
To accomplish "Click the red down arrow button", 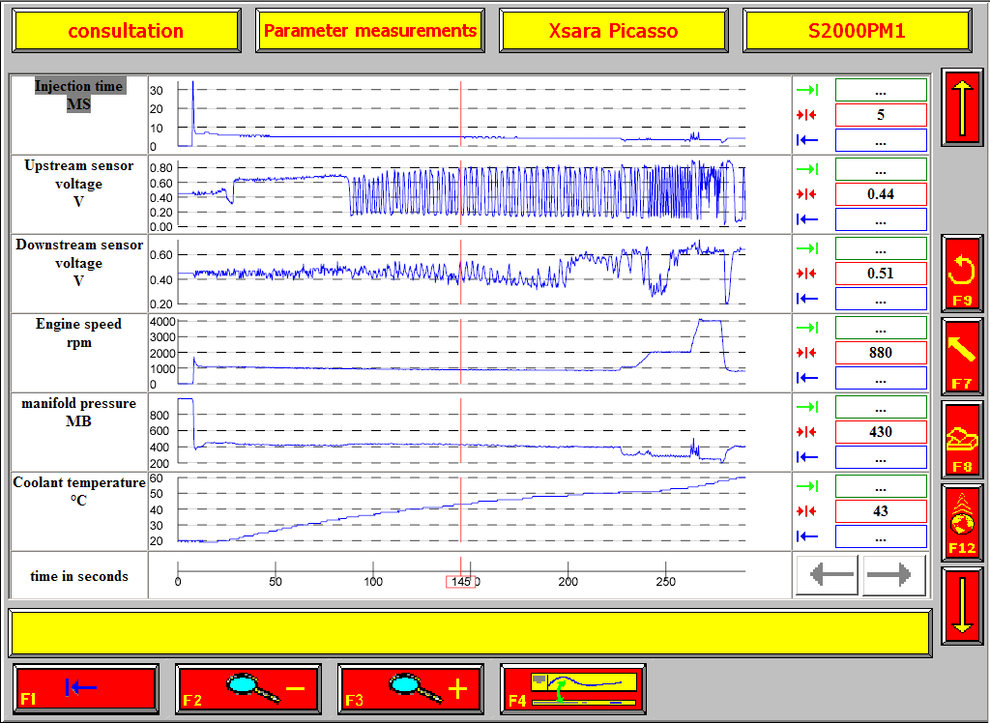I will point(962,606).
